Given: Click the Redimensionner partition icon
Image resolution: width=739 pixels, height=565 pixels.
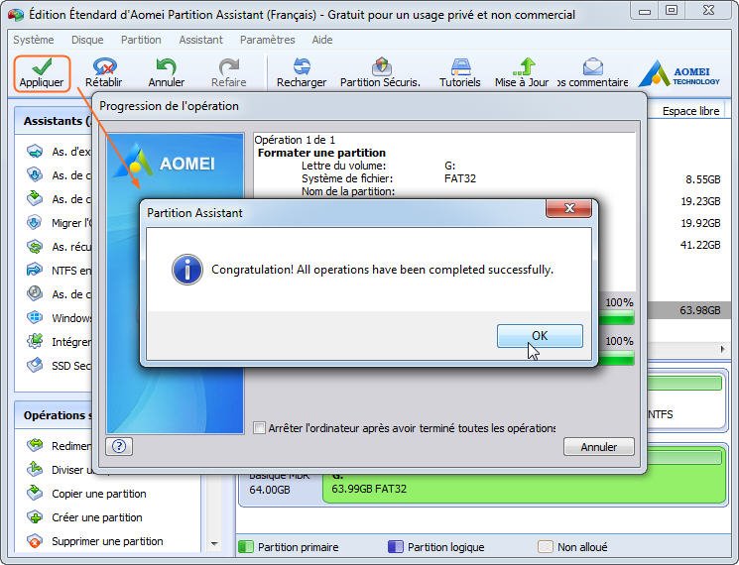Looking at the screenshot, I should [x=35, y=445].
